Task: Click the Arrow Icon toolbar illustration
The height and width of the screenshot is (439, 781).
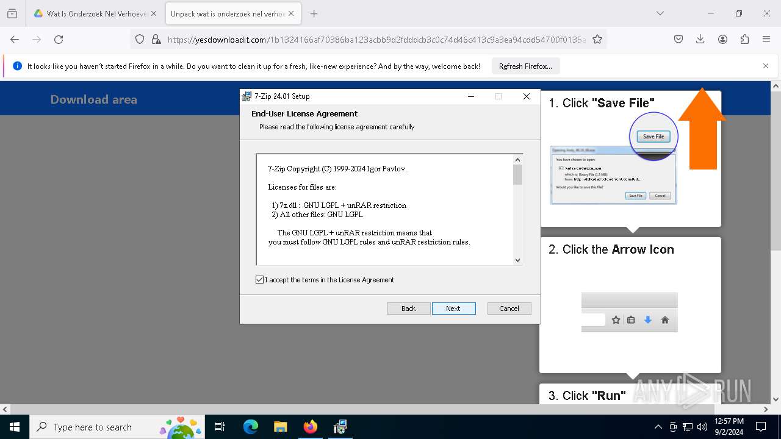Action: point(630,312)
